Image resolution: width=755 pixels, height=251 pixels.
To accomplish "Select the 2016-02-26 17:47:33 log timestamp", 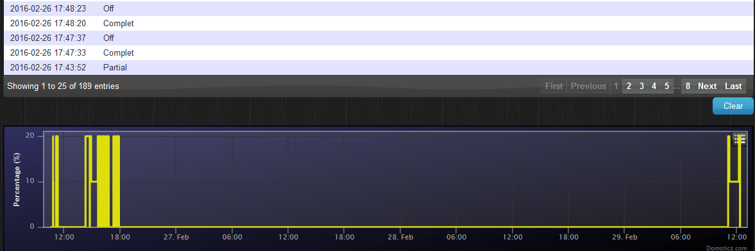I will click(x=48, y=53).
